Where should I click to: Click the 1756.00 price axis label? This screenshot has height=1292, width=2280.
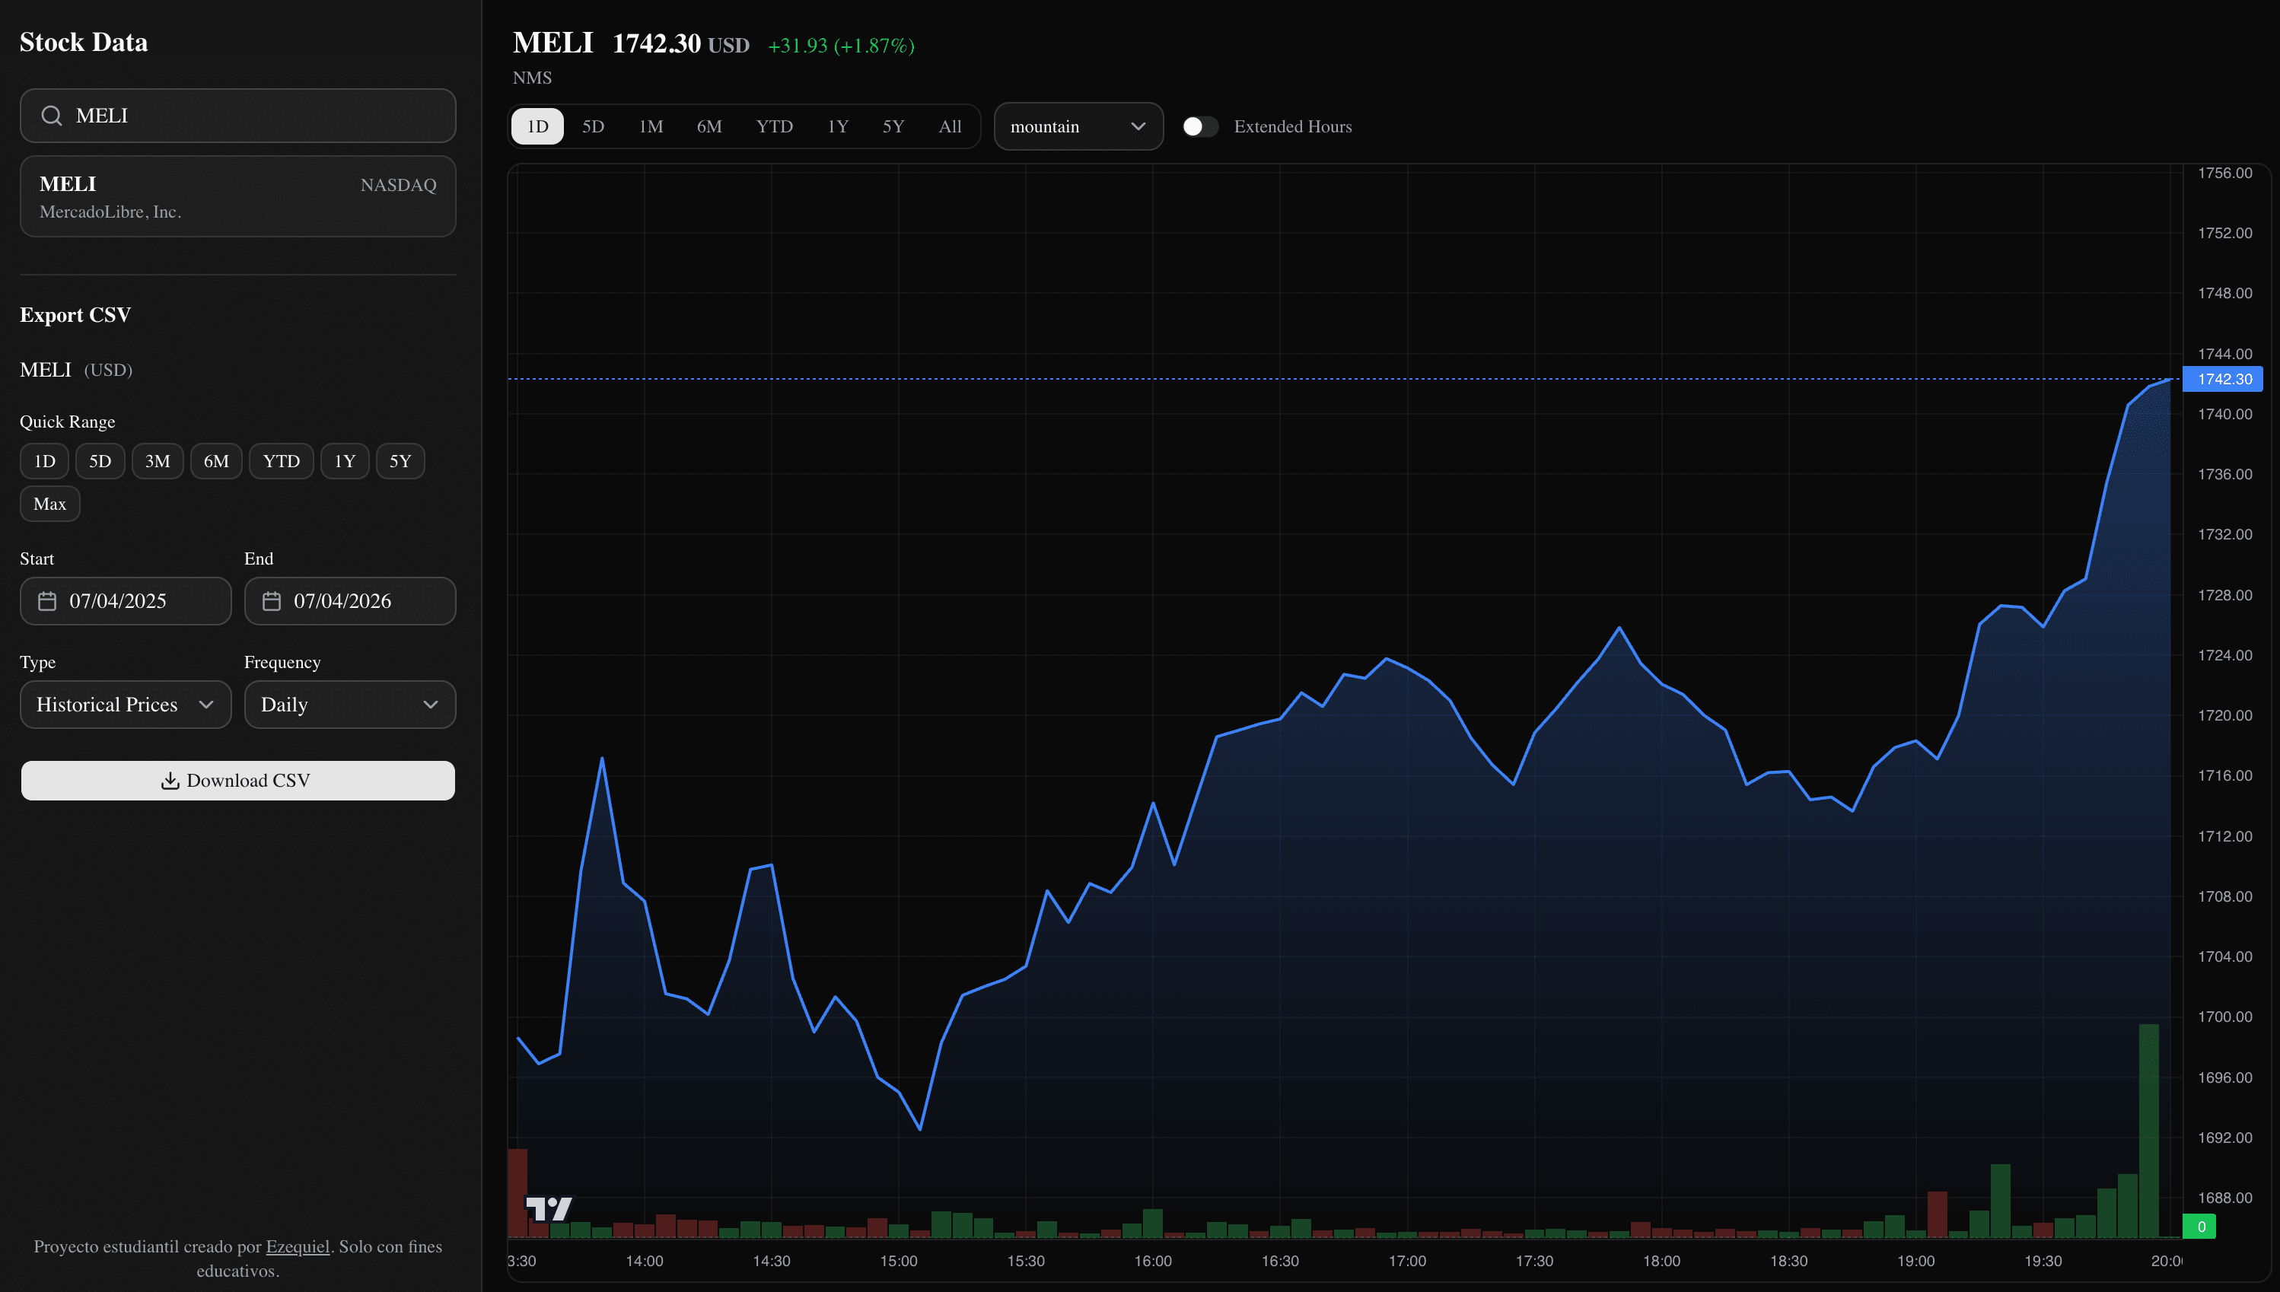tap(2224, 173)
